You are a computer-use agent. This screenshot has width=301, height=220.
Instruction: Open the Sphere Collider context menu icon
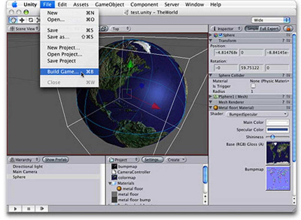[x=288, y=75]
